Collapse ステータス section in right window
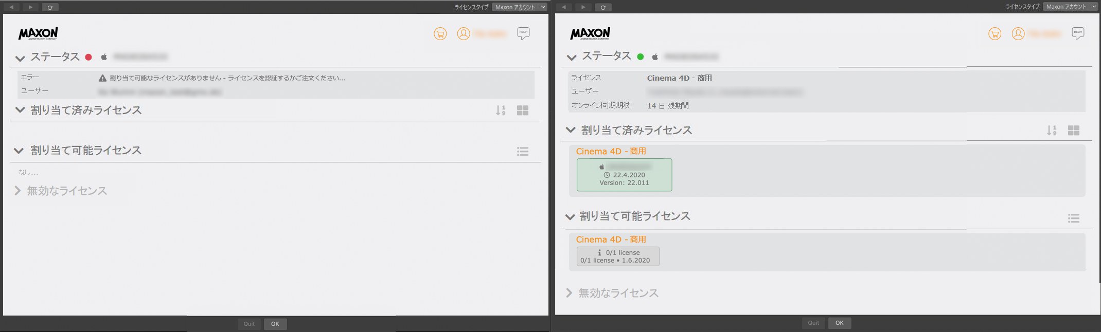The width and height of the screenshot is (1101, 332). 572,57
